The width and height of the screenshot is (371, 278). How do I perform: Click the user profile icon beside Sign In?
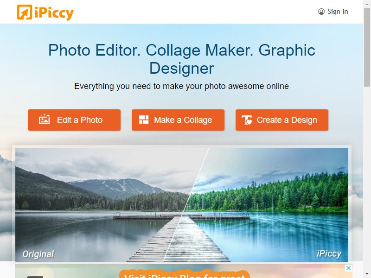coord(321,12)
